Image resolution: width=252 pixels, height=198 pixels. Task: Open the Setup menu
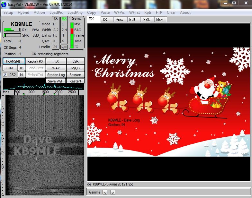[8, 13]
